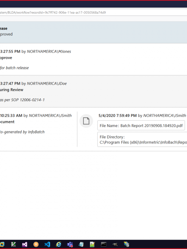Open the notepad icon in the taskbar

(x=81, y=244)
